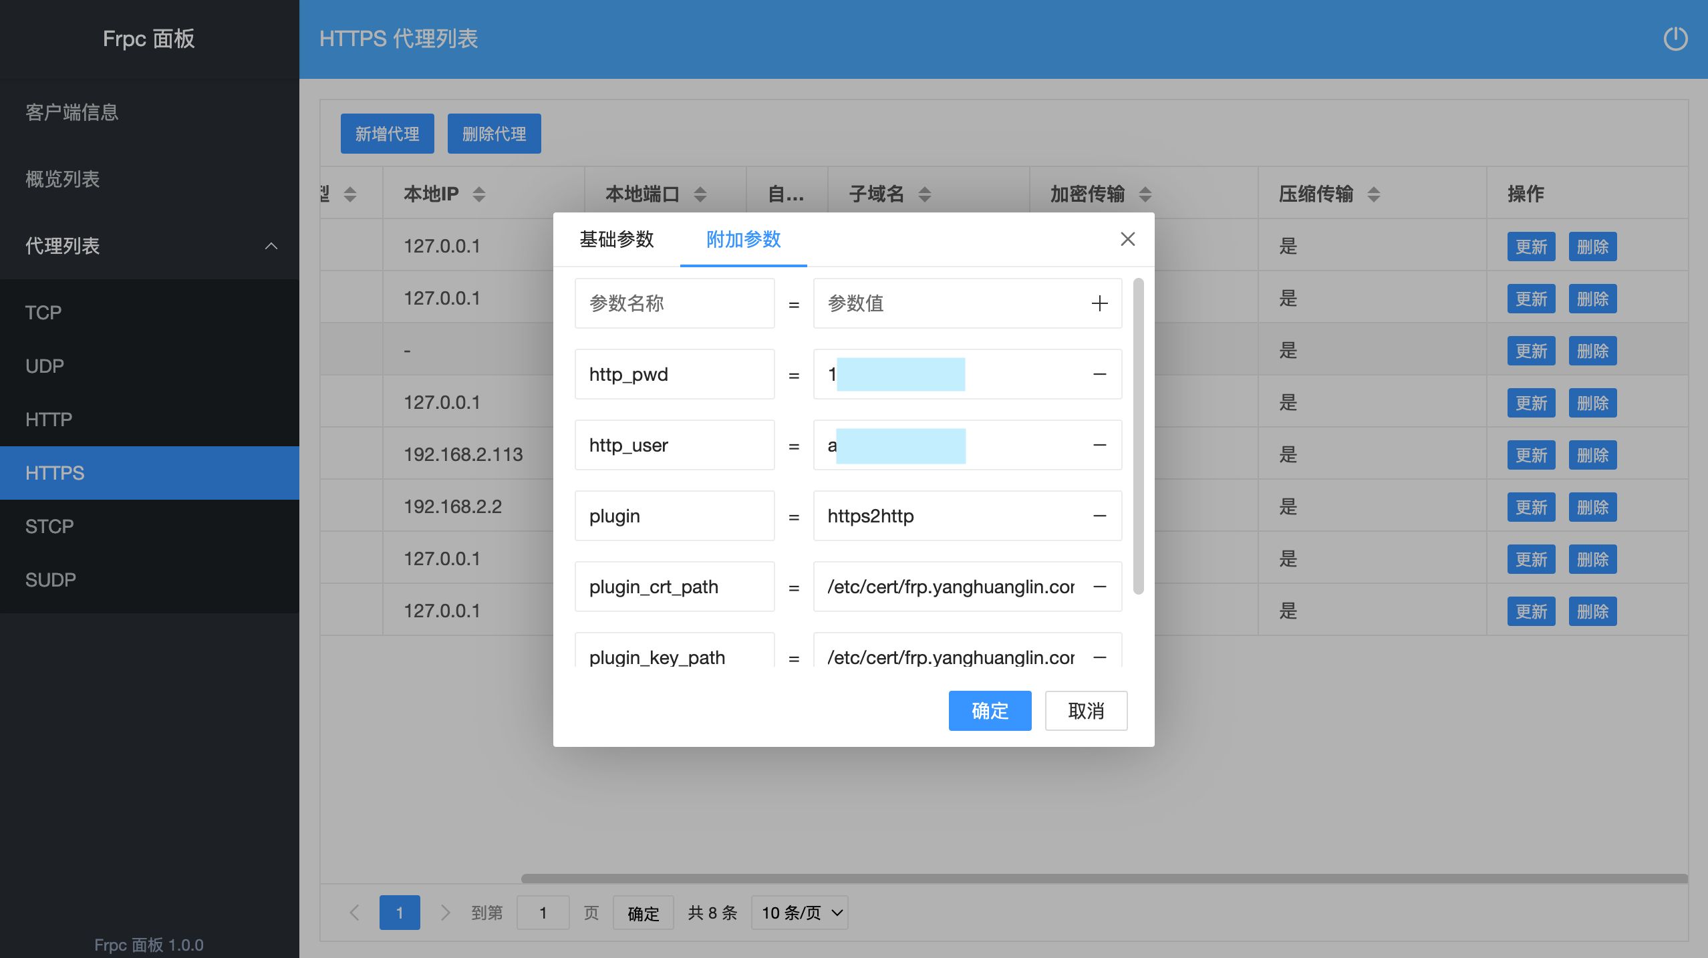Image resolution: width=1708 pixels, height=958 pixels.
Task: Click the power logout icon
Action: click(1675, 39)
